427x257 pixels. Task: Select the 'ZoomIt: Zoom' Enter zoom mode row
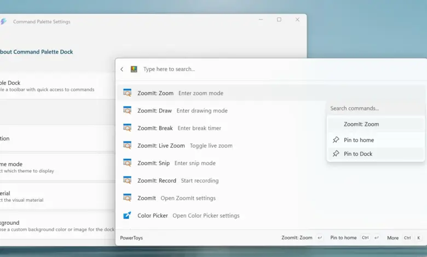click(271, 93)
